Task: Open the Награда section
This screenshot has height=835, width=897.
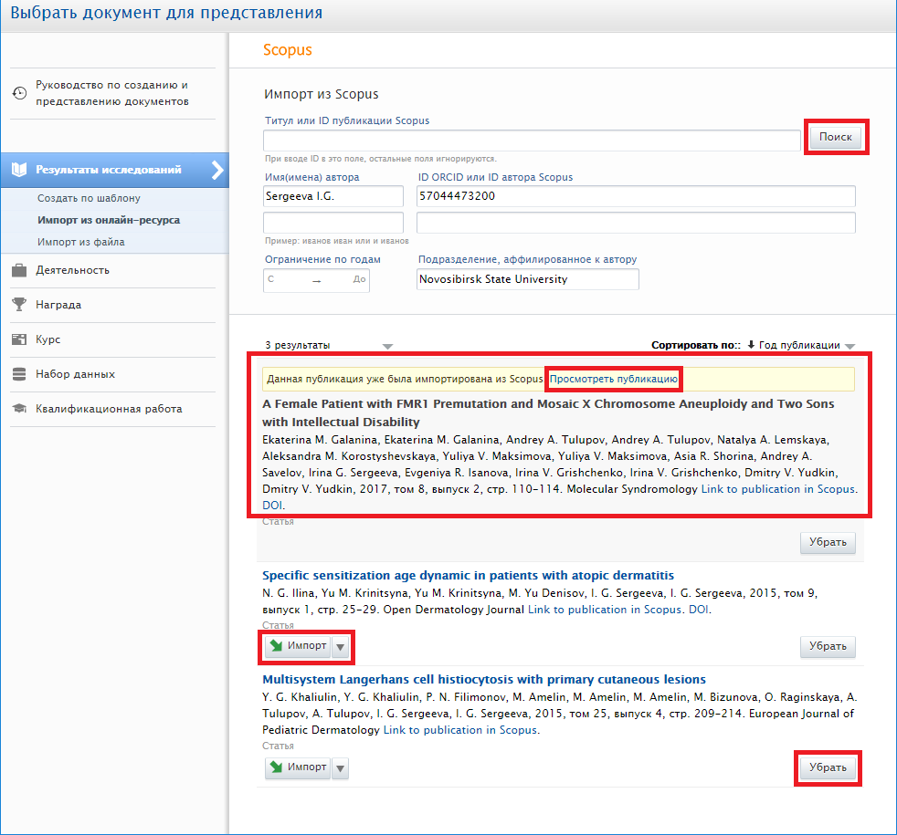Action: coord(58,305)
